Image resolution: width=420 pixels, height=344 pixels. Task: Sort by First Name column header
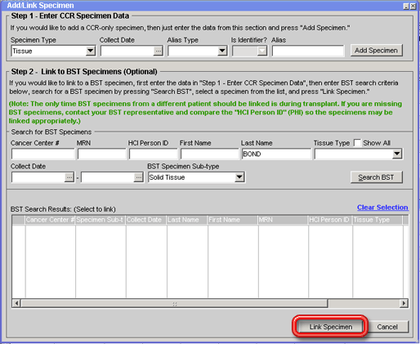pos(233,220)
